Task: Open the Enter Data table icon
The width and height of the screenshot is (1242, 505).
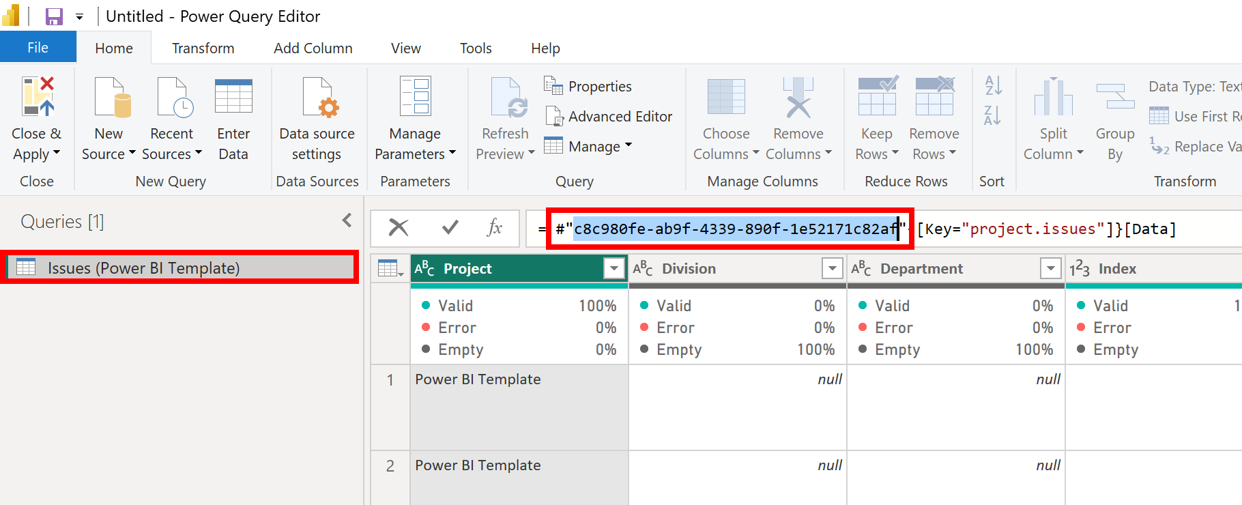Action: (x=233, y=96)
